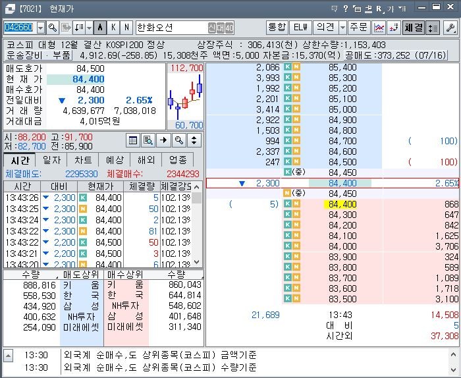Click the stock search magnifier icon
This screenshot has width=461, height=378.
pyautogui.click(x=53, y=28)
